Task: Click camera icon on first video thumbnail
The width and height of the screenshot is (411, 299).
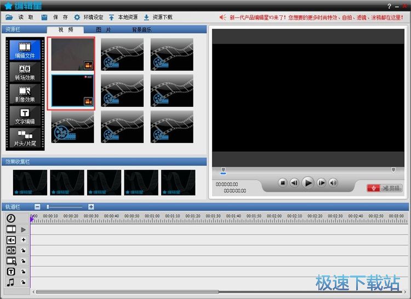Action: [88, 65]
